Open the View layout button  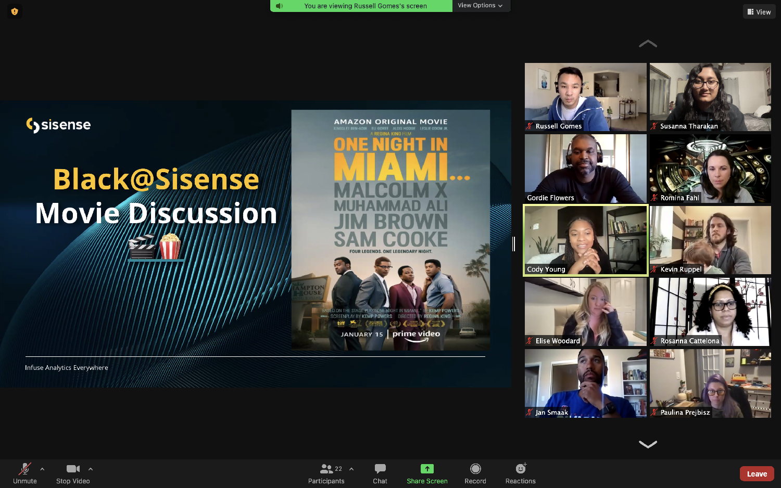759,12
